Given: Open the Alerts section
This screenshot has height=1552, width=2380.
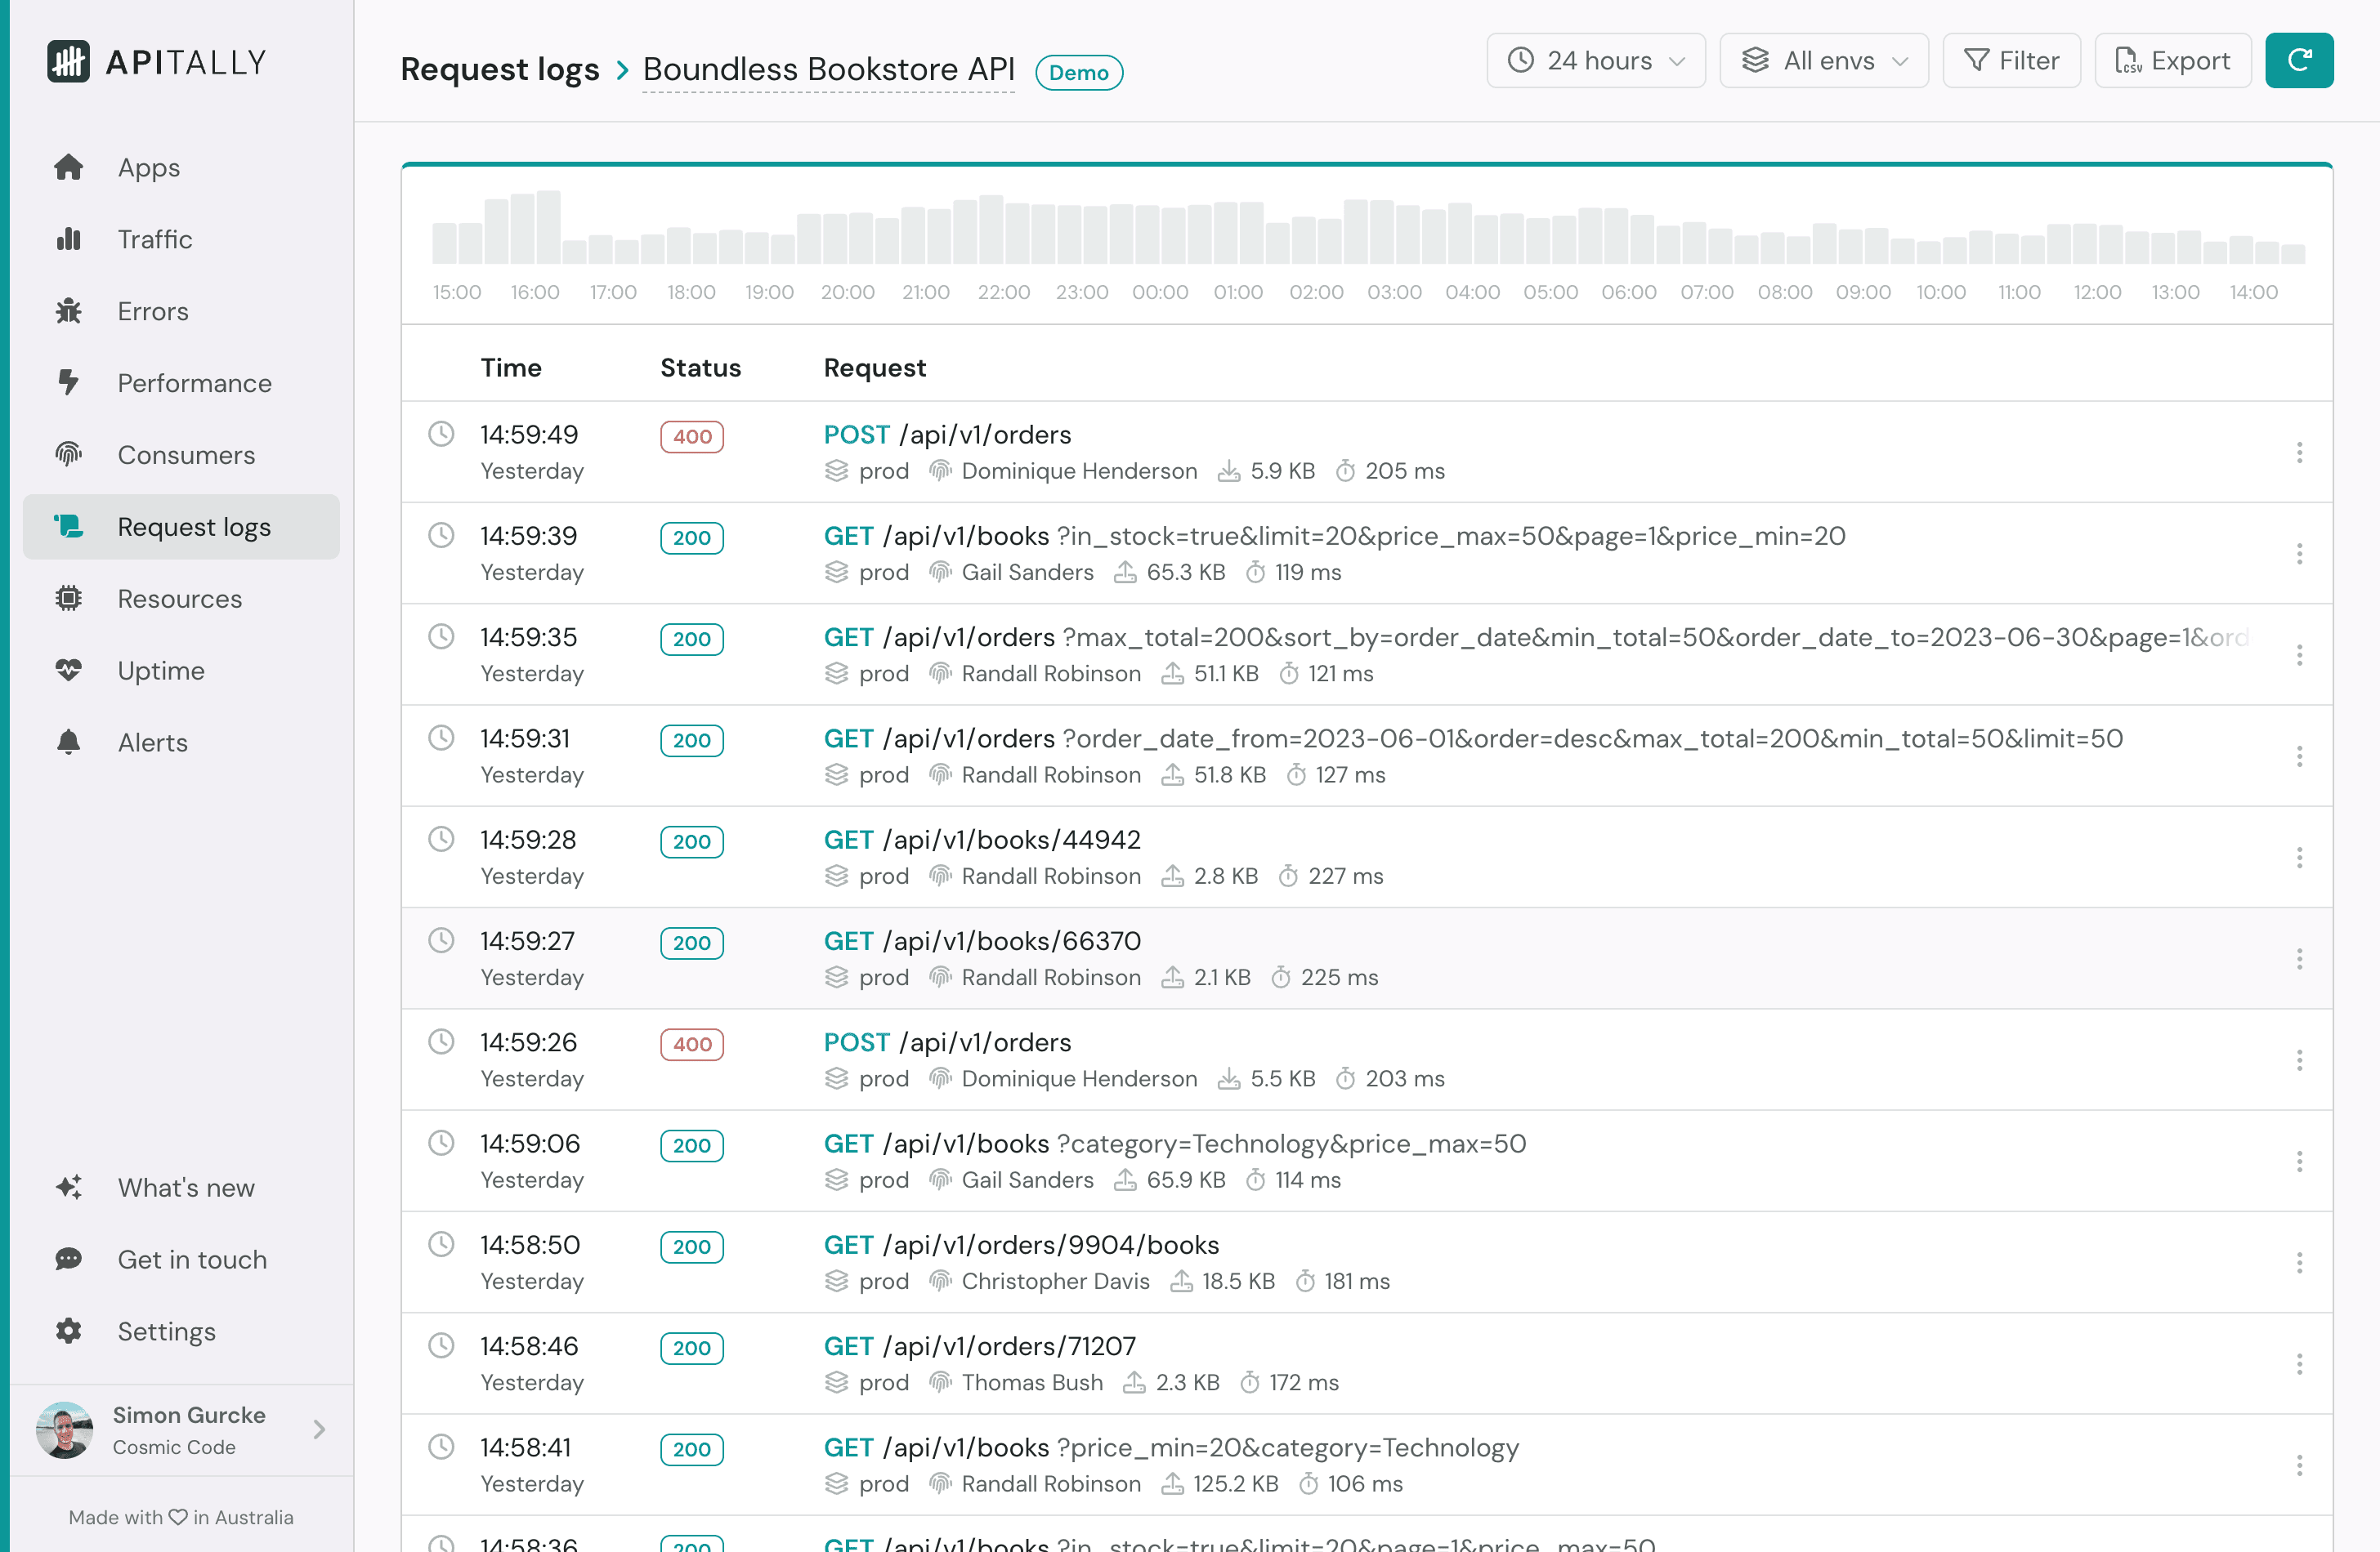Looking at the screenshot, I should (x=152, y=742).
